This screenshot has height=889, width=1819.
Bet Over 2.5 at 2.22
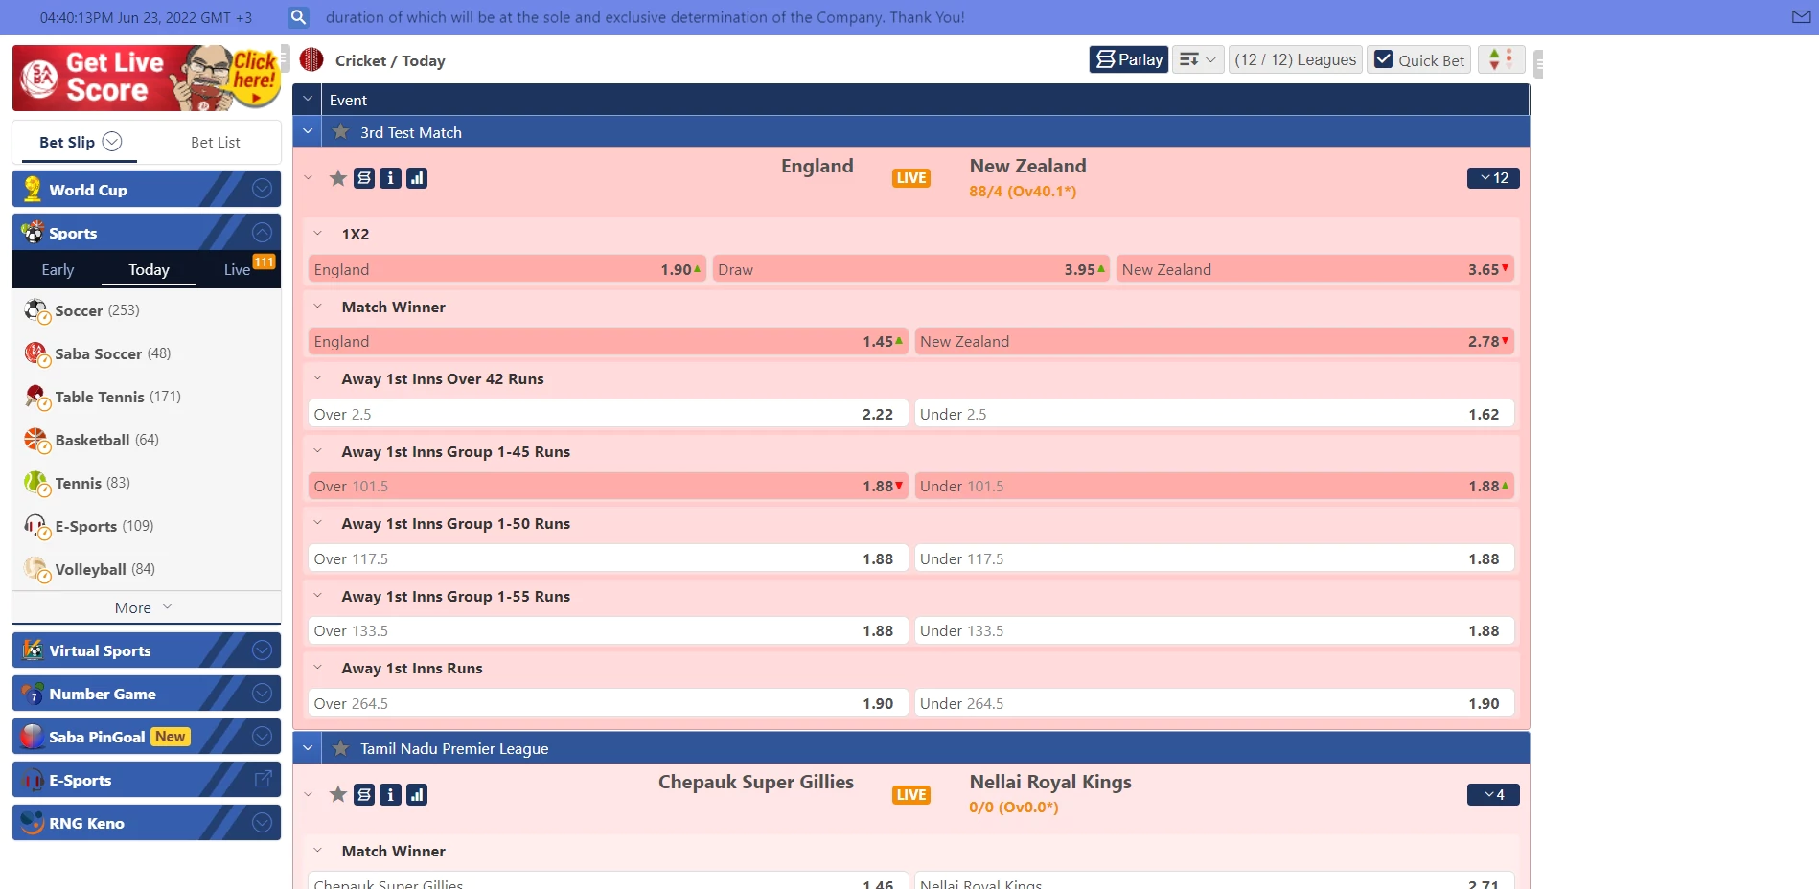point(608,414)
